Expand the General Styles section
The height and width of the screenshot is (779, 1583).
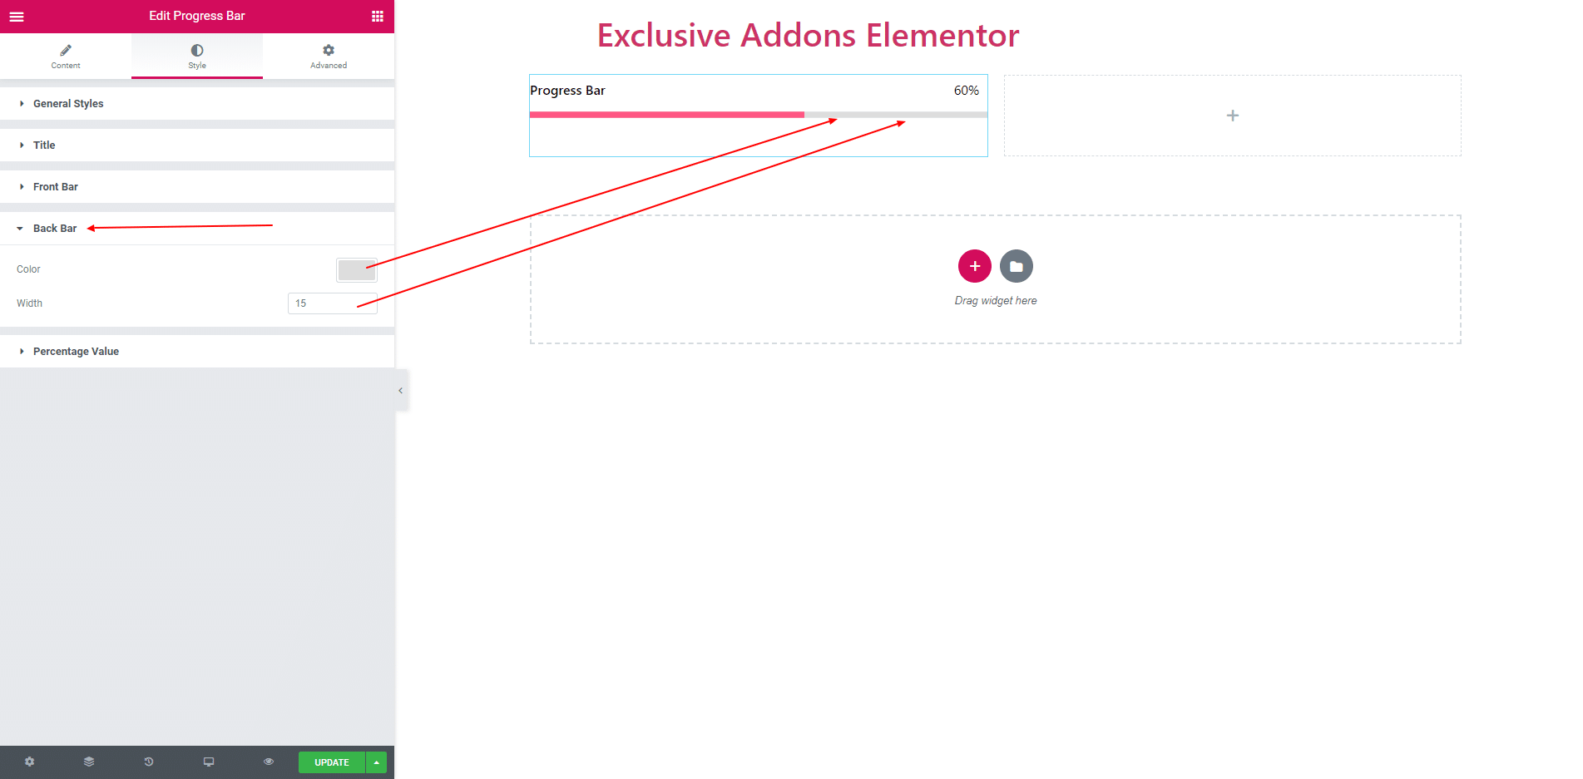pos(197,103)
